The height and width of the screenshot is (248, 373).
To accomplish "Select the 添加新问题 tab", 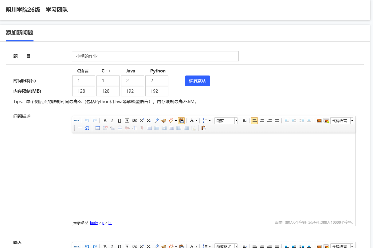I will [19, 33].
